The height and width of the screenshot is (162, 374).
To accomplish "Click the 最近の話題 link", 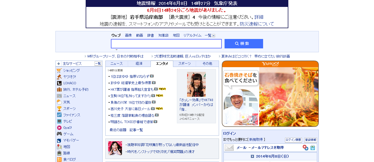I will coord(118,130).
